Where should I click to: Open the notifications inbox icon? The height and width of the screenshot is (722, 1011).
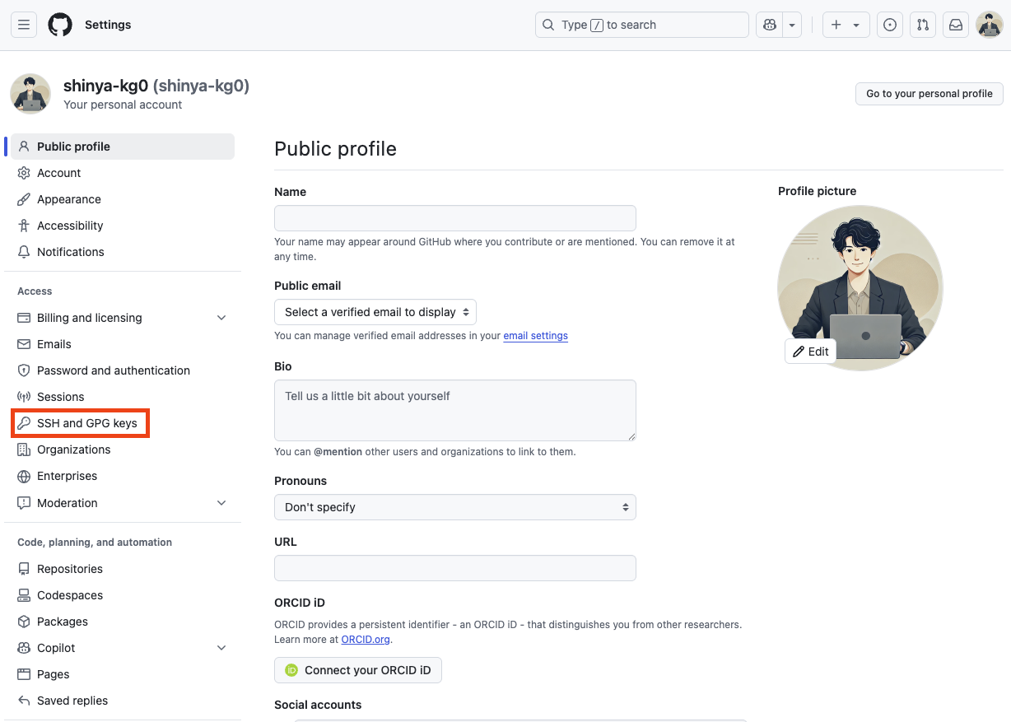point(955,25)
